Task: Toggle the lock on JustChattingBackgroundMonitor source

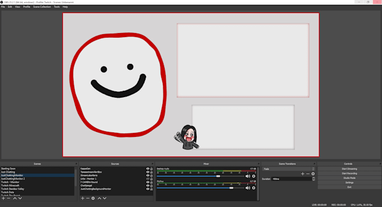Action: (151, 189)
